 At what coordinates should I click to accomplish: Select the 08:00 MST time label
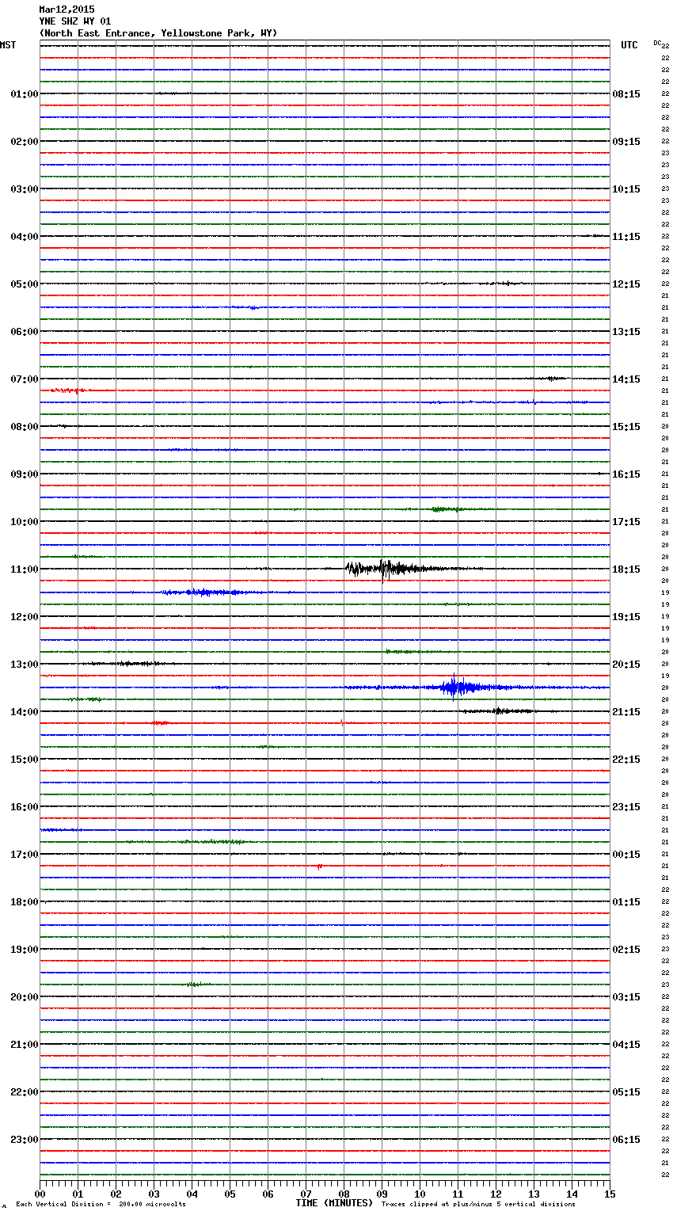click(24, 427)
